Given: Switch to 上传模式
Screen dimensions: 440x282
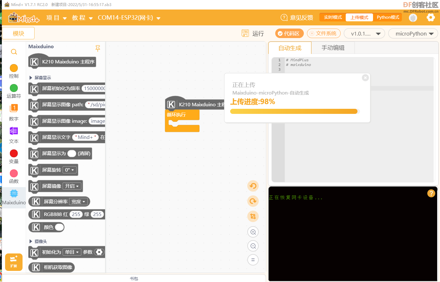Looking at the screenshot, I should click(x=359, y=17).
